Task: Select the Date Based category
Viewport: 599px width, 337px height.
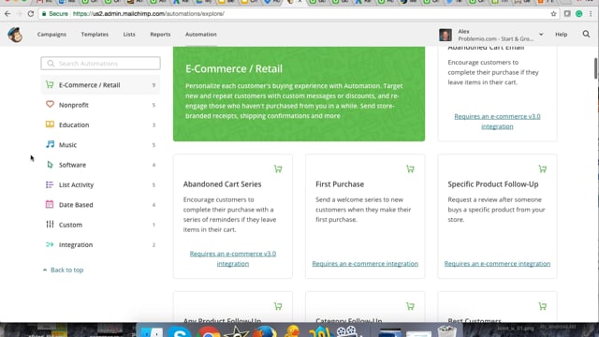Action: pos(100,205)
